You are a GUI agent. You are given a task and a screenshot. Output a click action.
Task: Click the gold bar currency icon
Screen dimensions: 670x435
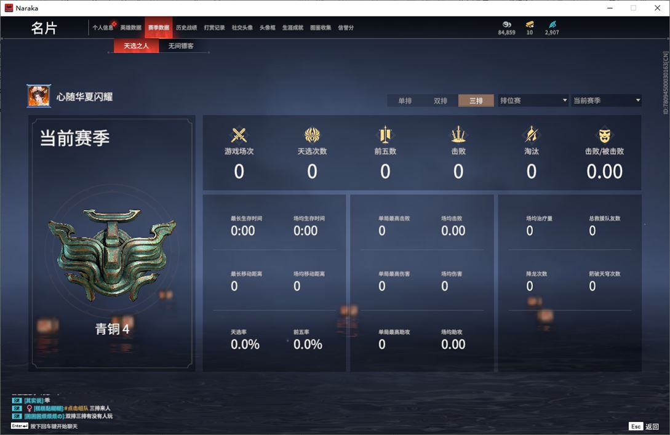[x=530, y=25]
